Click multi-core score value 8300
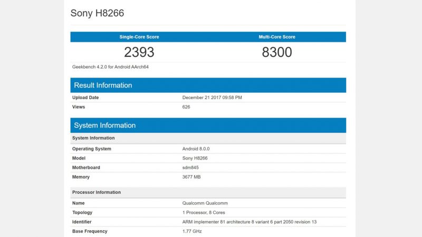The width and height of the screenshot is (422, 237). [277, 52]
